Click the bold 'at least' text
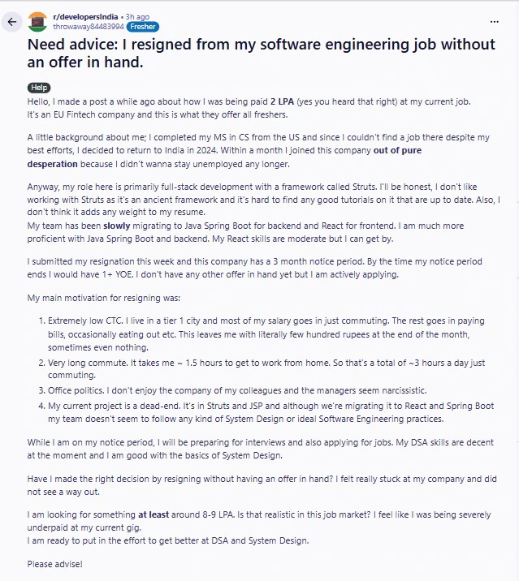 [x=154, y=514]
